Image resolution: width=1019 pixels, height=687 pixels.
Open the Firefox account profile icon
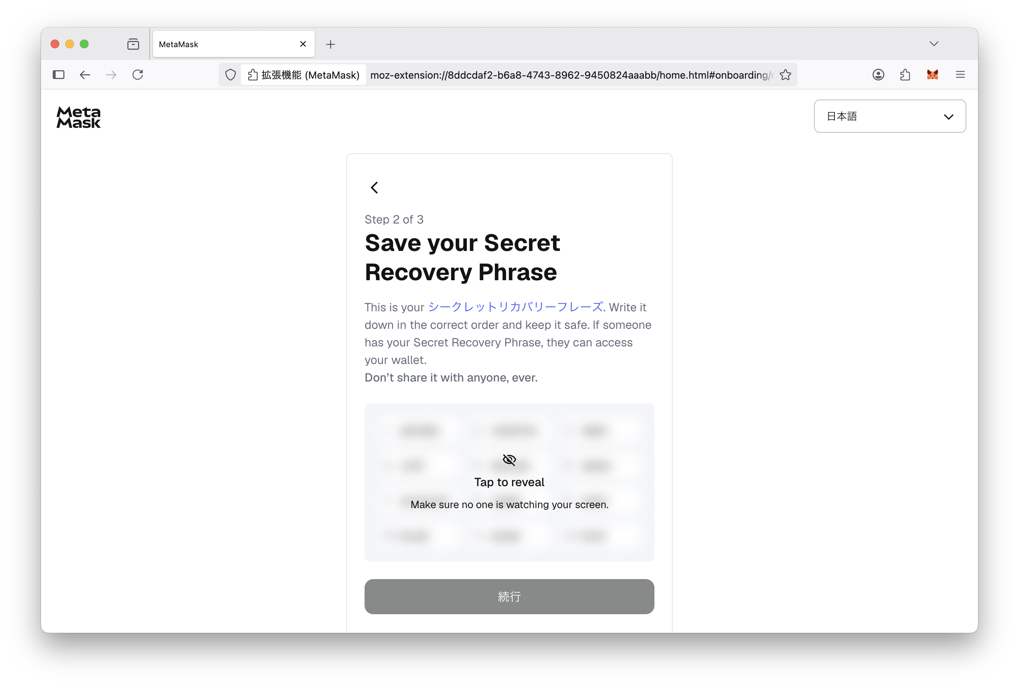tap(878, 75)
